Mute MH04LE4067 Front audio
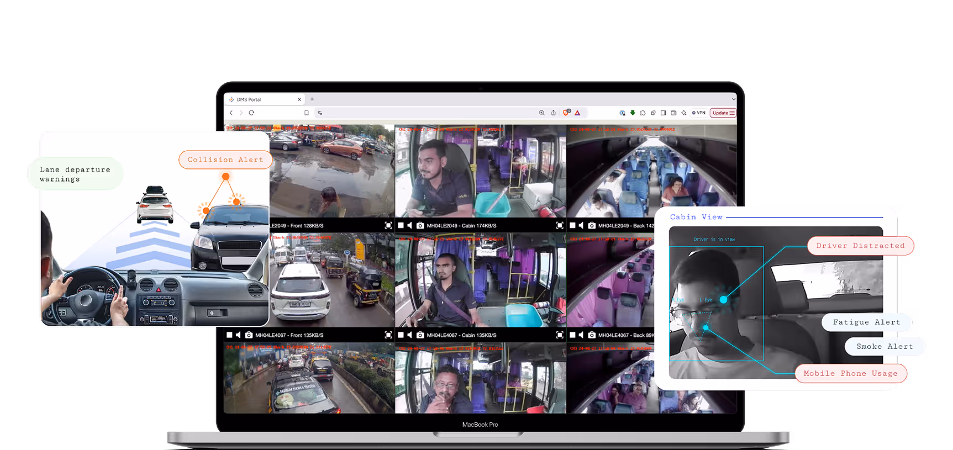The width and height of the screenshot is (953, 450). point(239,335)
